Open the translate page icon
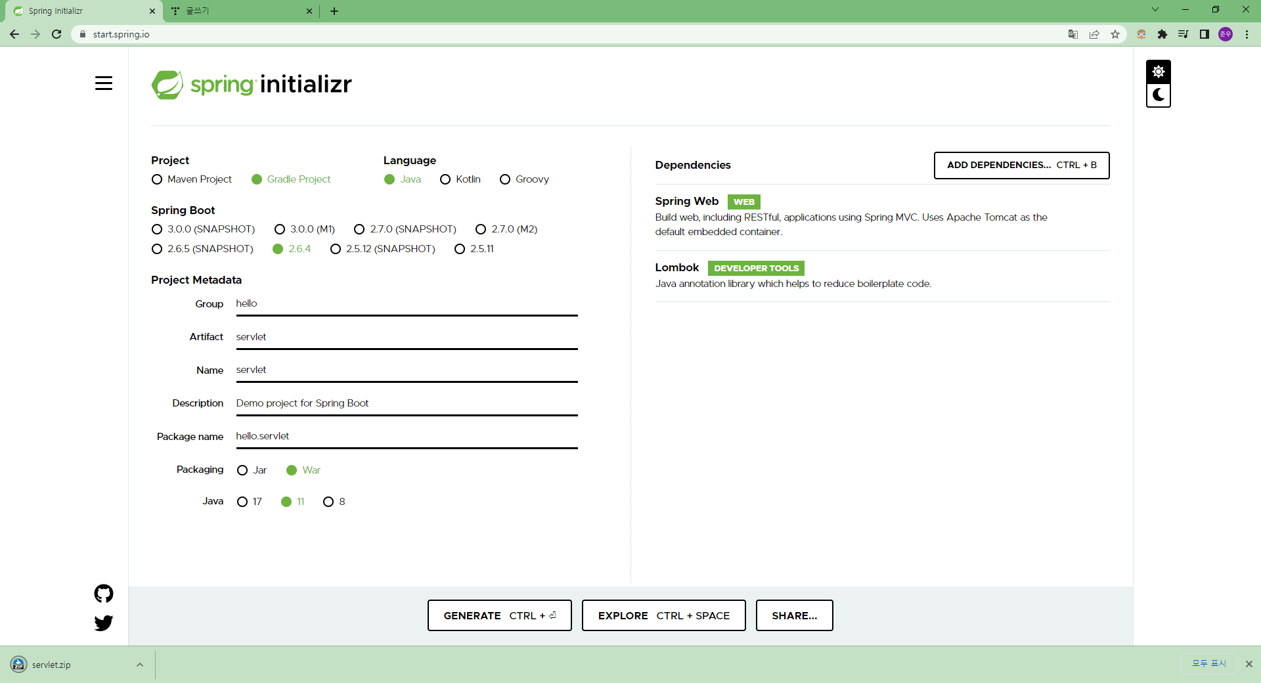1261x683 pixels. [1073, 34]
